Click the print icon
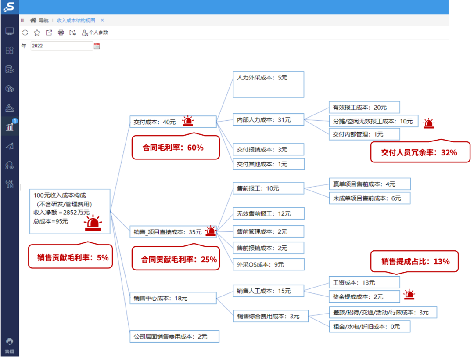This screenshot has height=357, width=474. (x=61, y=32)
